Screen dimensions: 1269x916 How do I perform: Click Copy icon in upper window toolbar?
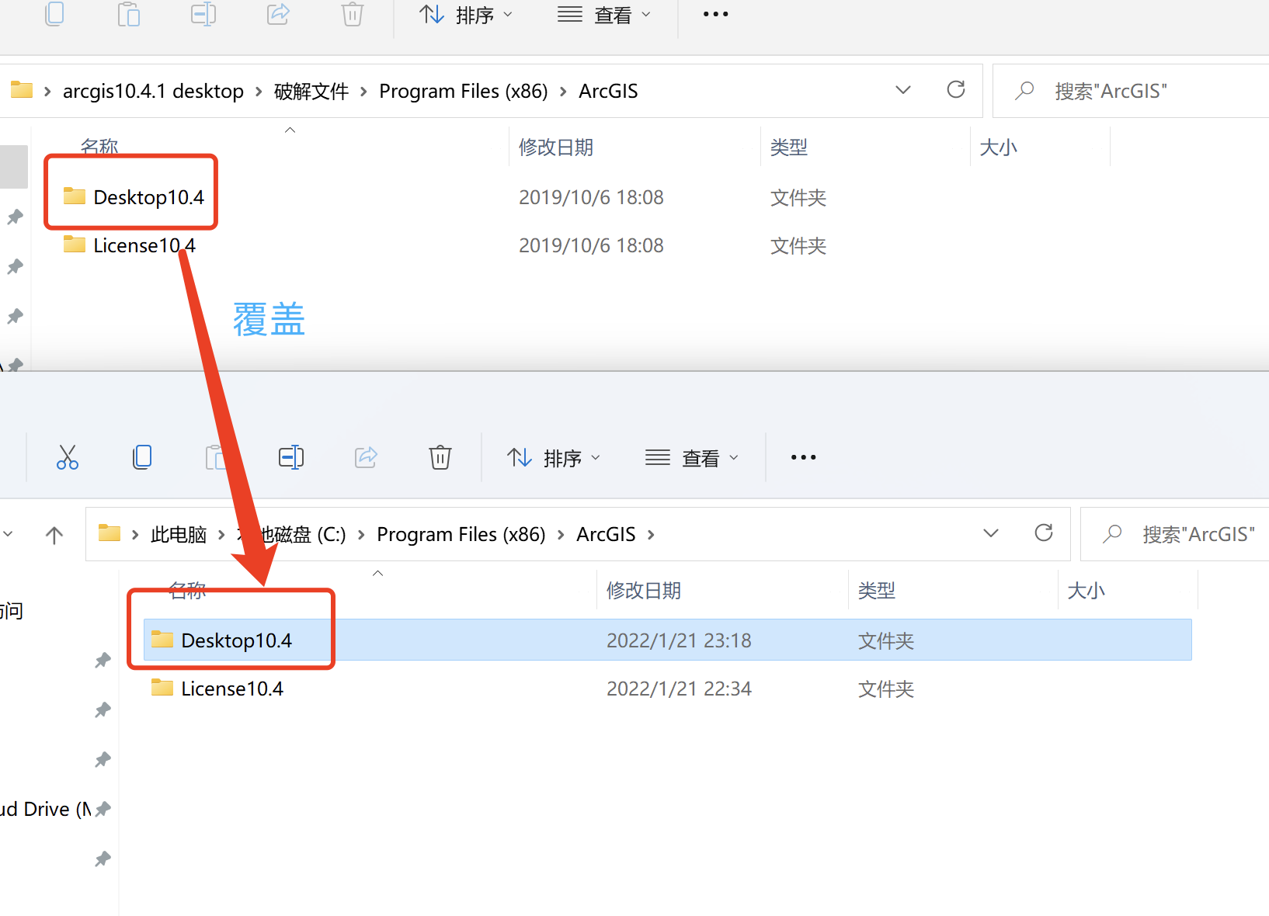click(55, 13)
